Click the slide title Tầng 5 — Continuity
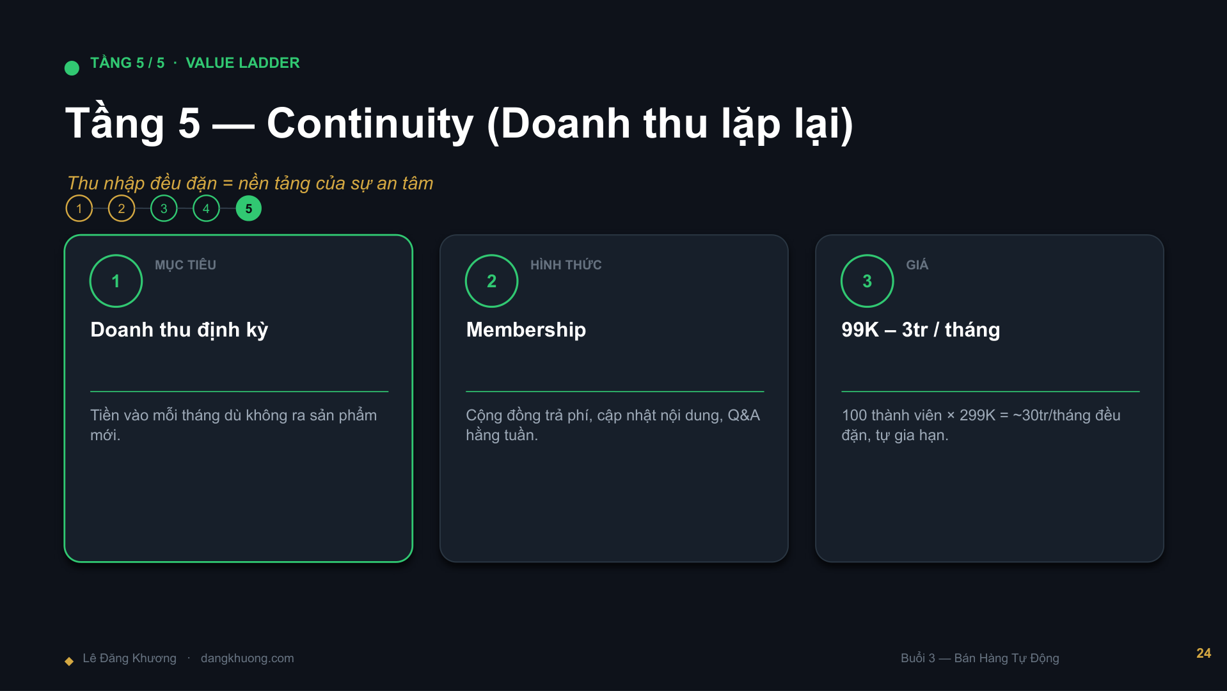The height and width of the screenshot is (691, 1227). pos(459,123)
